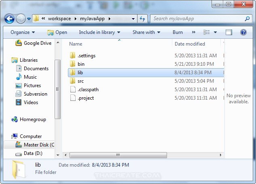Click navigation pane scroll up arrow
The width and height of the screenshot is (256, 184).
click(x=58, y=42)
